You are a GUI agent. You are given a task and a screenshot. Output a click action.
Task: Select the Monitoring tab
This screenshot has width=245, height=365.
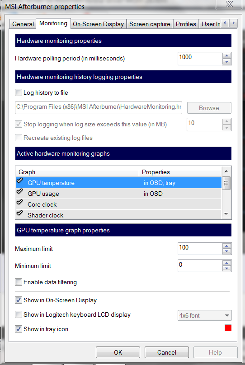[53, 23]
